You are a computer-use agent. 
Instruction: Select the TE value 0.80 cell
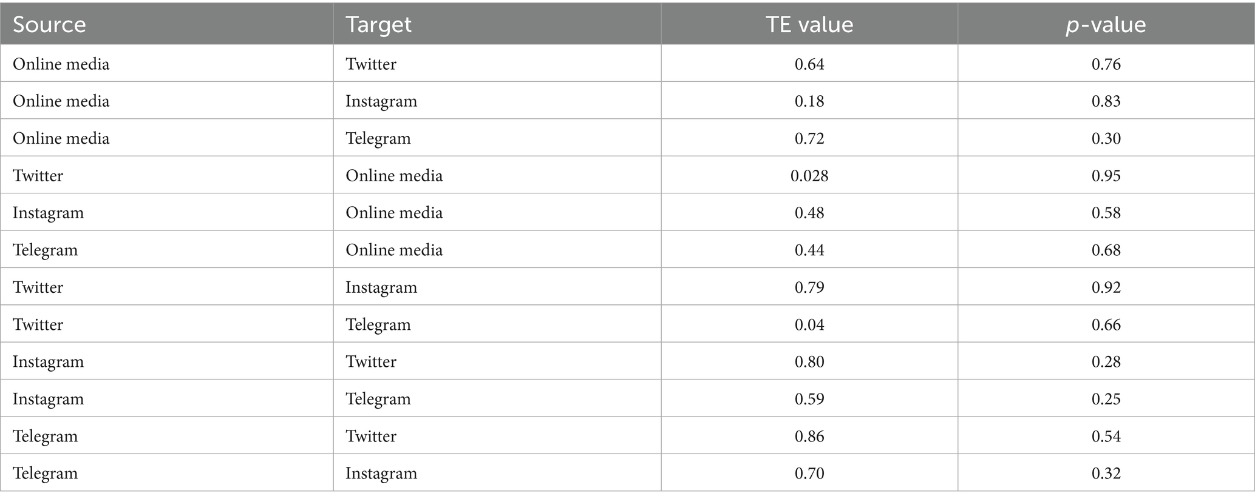point(809,361)
